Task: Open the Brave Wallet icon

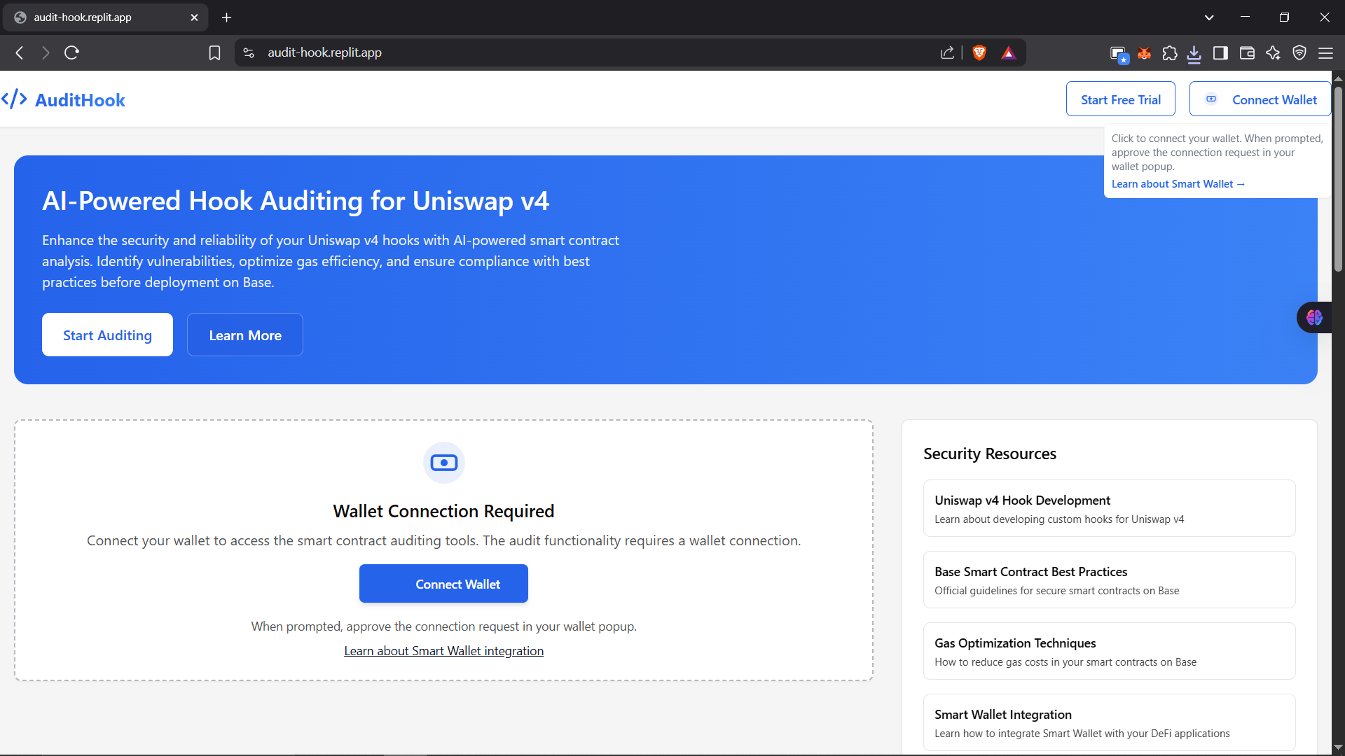Action: tap(1247, 53)
